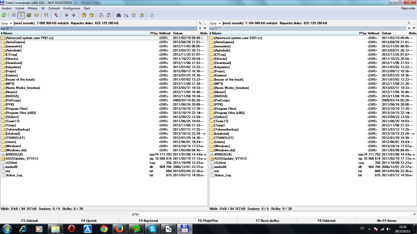Image resolution: width=417 pixels, height=234 pixels.
Task: Sort left panel by Název column
Action: (75, 33)
